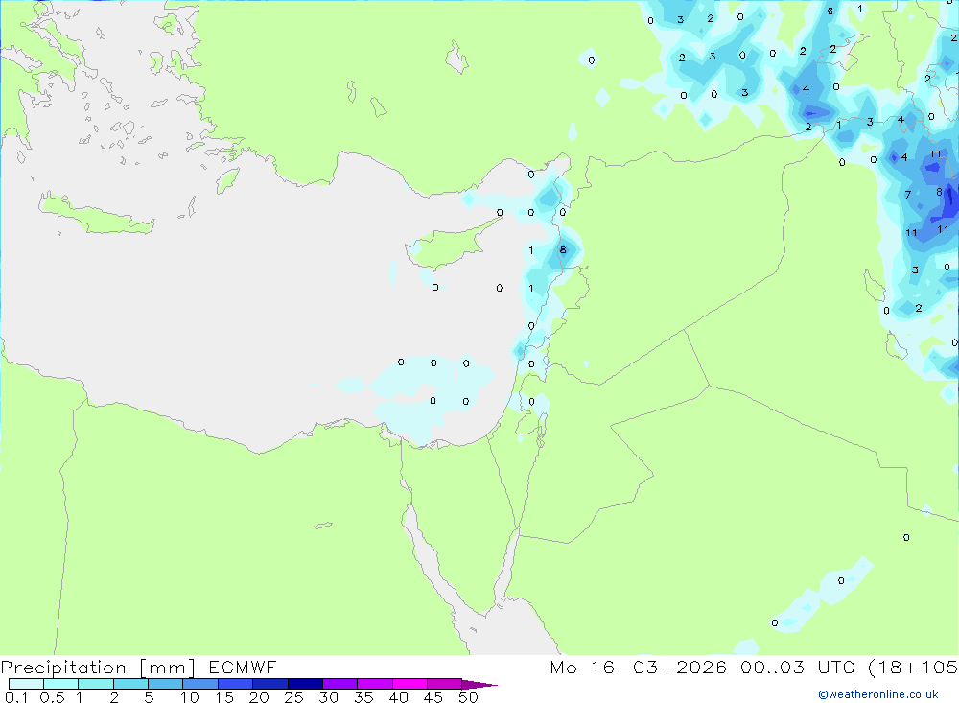Image resolution: width=959 pixels, height=703 pixels.
Task: Click the above-50 arrow tip of legend
Action: click(x=479, y=685)
